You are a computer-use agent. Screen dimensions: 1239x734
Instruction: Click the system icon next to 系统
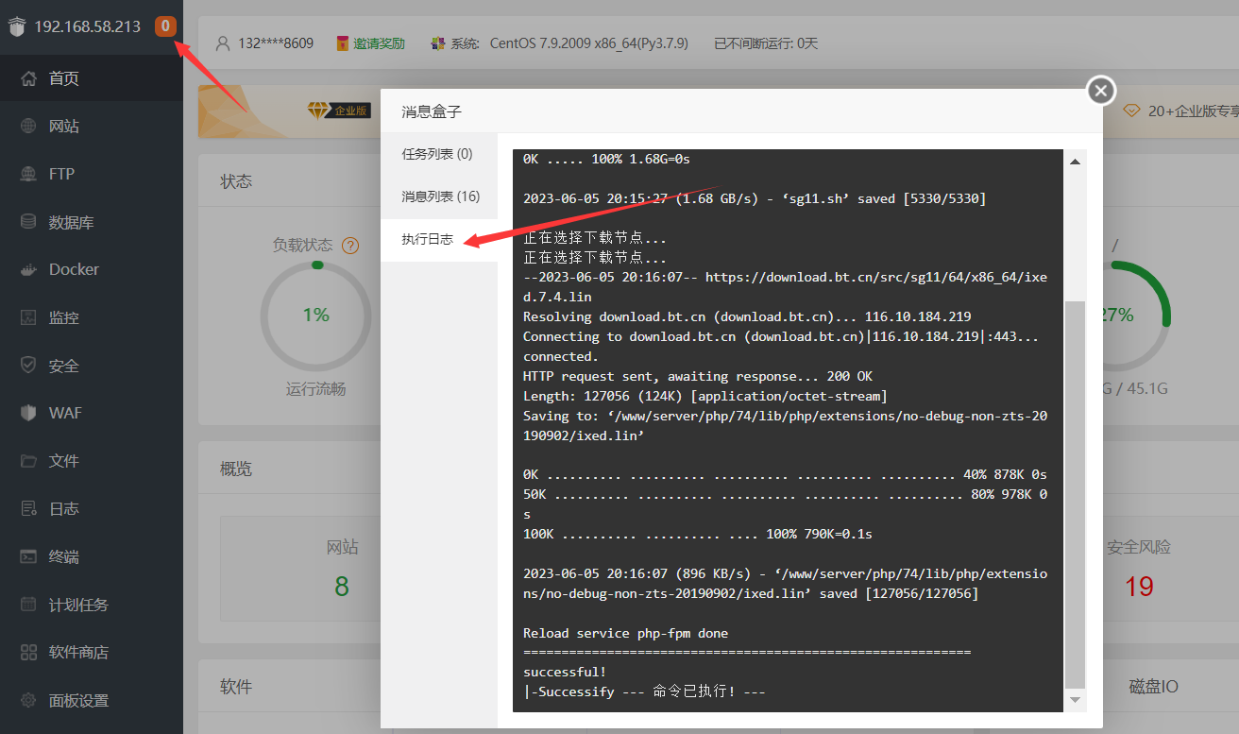[x=437, y=43]
